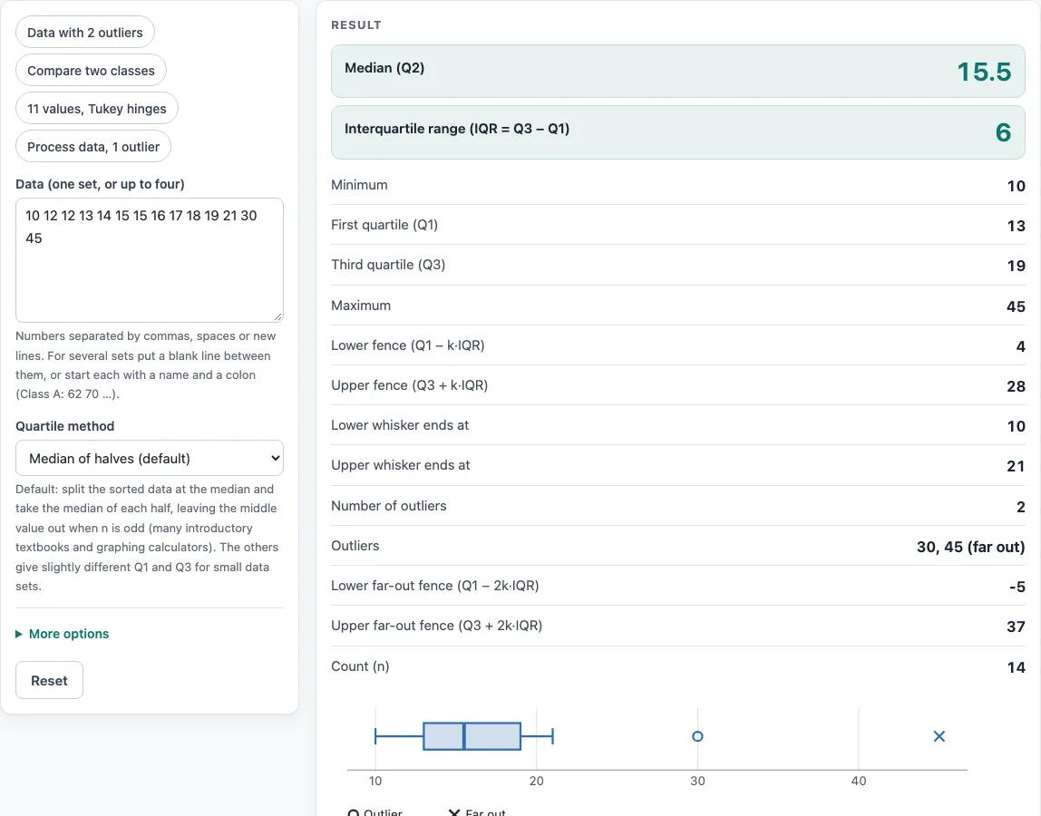Choose the "Process data, 1 outlier" preset
The image size is (1041, 816).
coord(93,147)
